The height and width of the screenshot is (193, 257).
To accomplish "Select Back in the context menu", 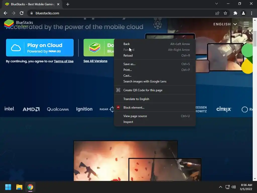I will [x=155, y=44].
